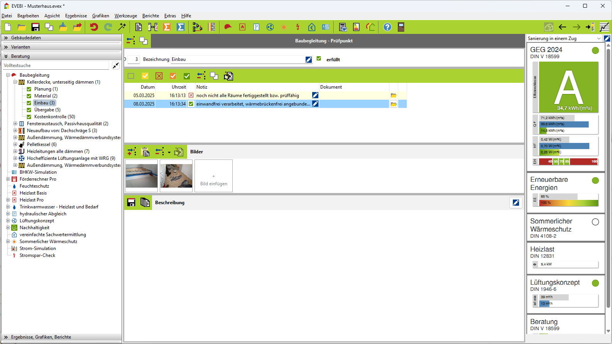Save the description with the floppy icon
The width and height of the screenshot is (612, 344).
pyautogui.click(x=131, y=203)
